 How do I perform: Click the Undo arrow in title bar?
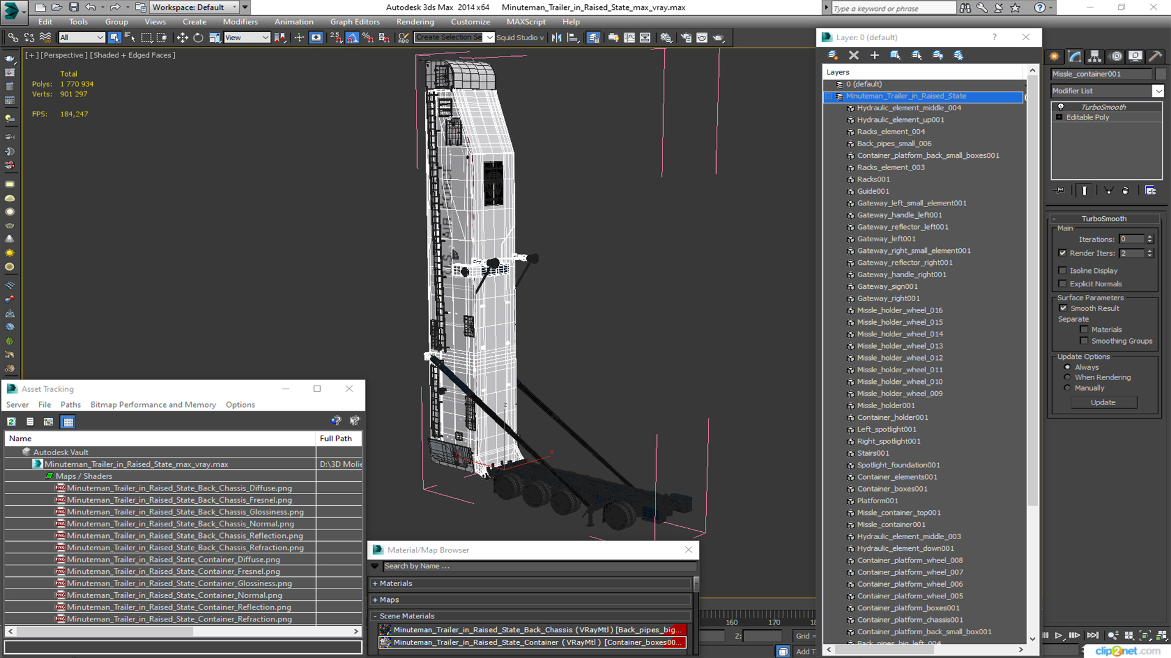[90, 7]
